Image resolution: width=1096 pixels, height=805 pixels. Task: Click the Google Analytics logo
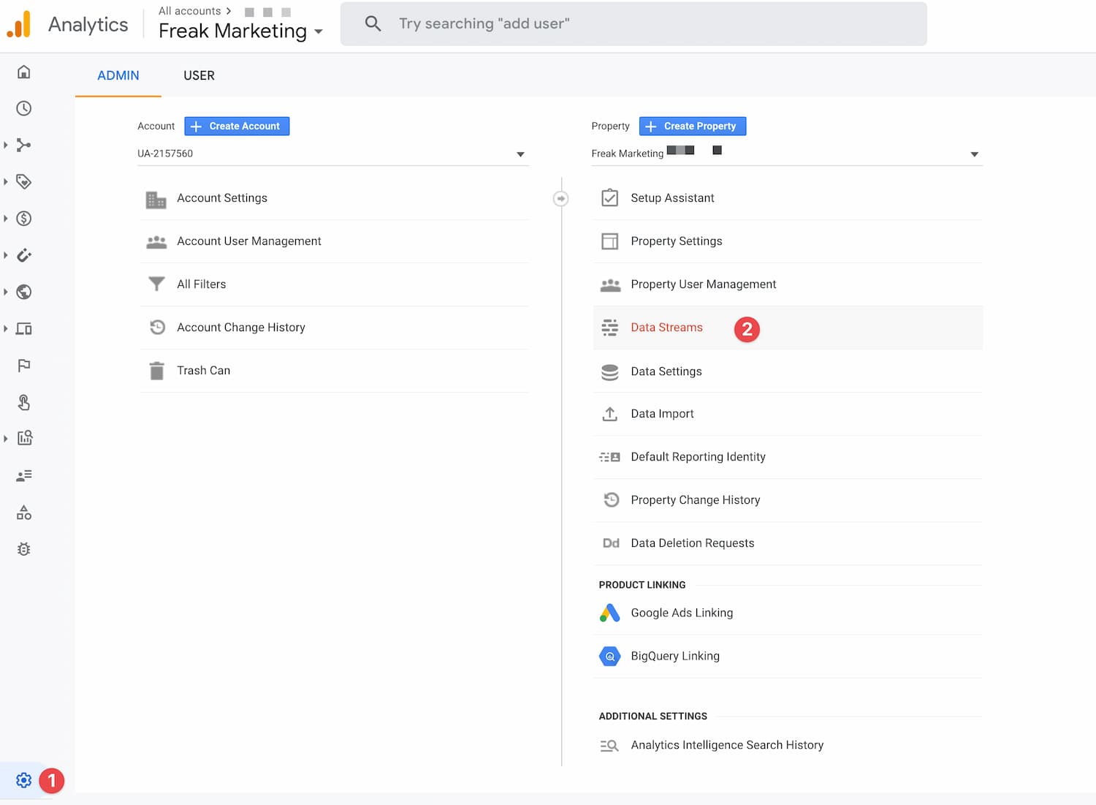tap(19, 24)
